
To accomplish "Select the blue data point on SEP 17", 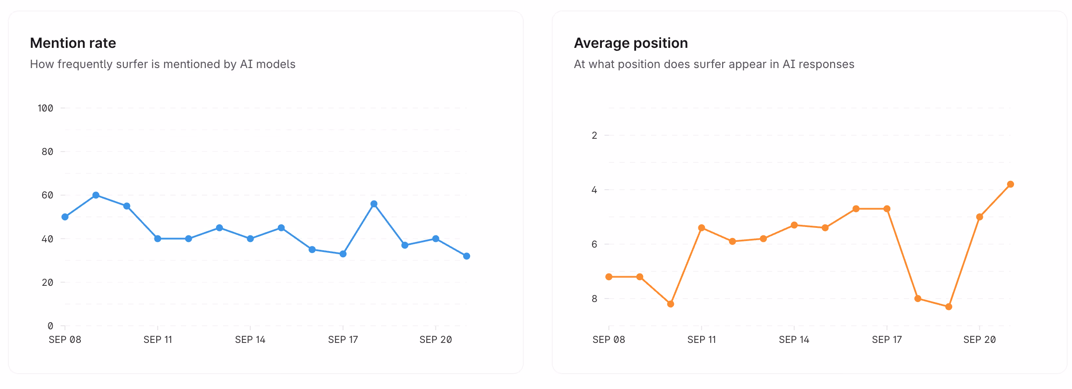I will click(x=343, y=254).
